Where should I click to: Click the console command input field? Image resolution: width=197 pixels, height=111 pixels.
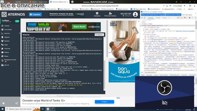63,92
